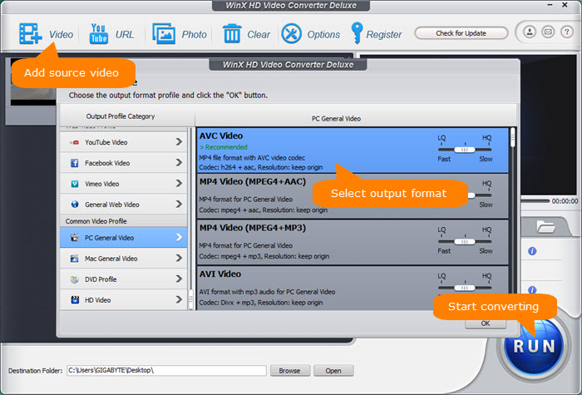Select the AVC Video profile title
Screen dimensions: 582x395
coord(221,136)
